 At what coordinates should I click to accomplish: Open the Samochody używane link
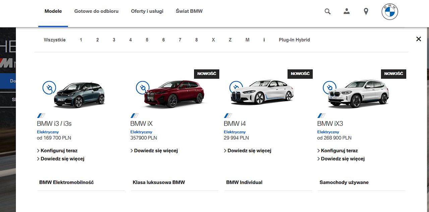coord(344,183)
